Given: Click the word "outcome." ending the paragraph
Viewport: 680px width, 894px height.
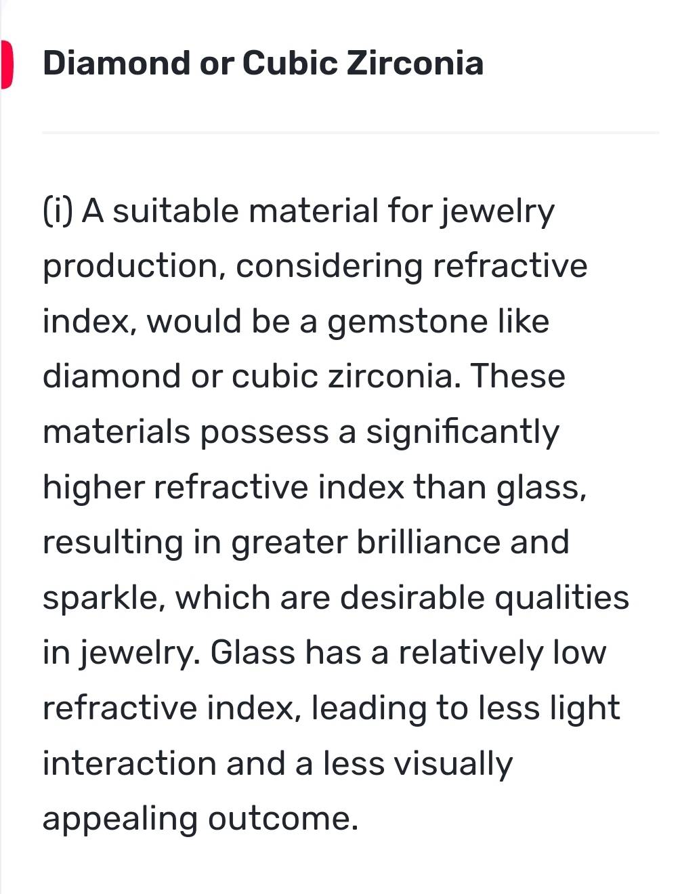Looking at the screenshot, I should (x=282, y=819).
